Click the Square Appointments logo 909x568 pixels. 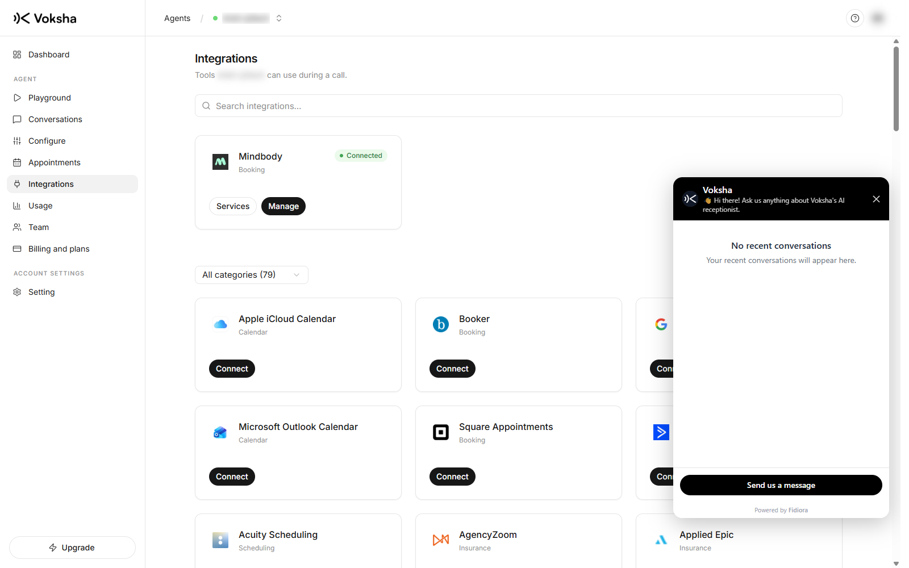tap(441, 432)
